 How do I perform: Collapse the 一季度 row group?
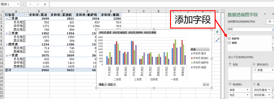coord(7,55)
